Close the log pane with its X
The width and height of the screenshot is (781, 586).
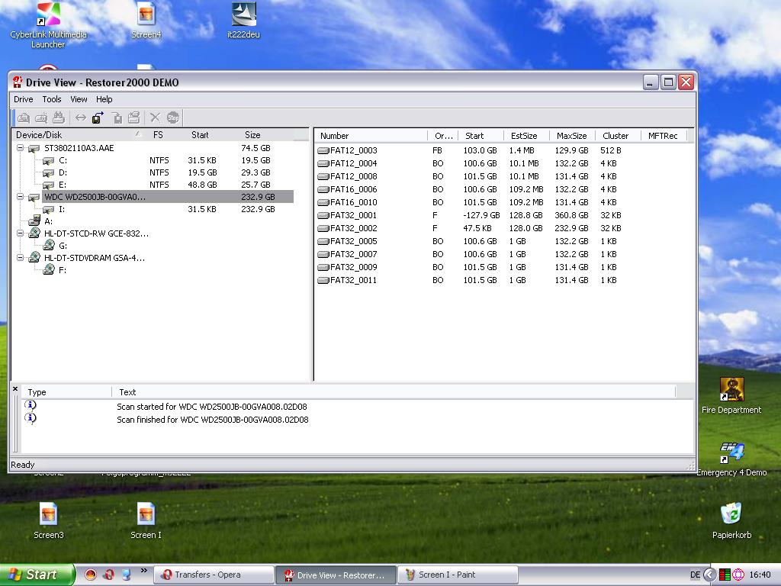click(x=15, y=388)
